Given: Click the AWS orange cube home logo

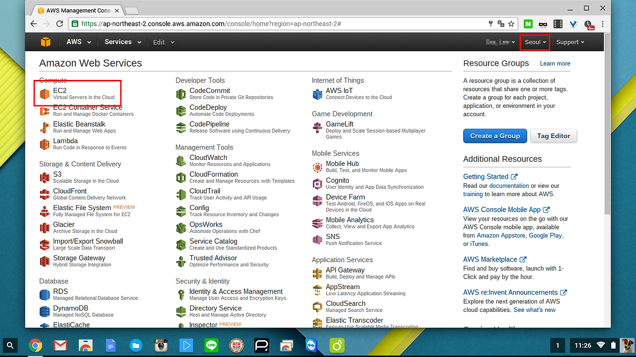Looking at the screenshot, I should tap(46, 42).
